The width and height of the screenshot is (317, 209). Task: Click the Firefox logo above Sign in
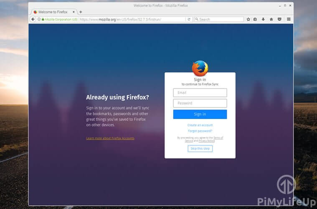[200, 68]
